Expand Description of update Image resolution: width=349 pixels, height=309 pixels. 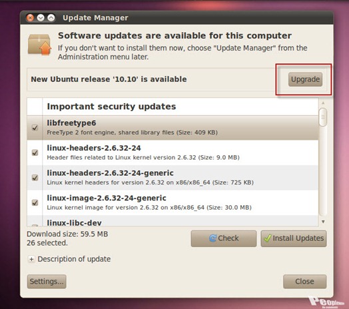31,259
